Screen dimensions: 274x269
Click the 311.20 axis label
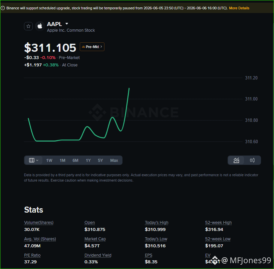(x=251, y=78)
